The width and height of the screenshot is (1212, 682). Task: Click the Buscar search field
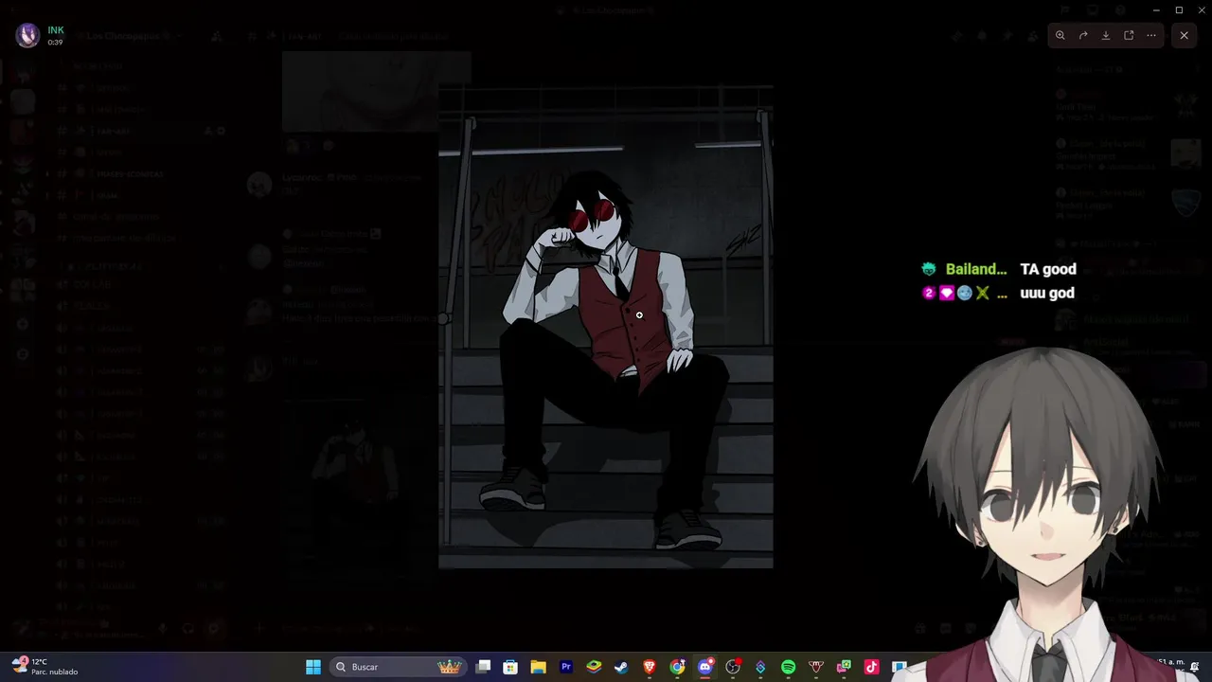398,667
